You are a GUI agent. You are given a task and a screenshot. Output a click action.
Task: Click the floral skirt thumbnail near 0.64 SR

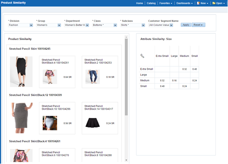50,77
